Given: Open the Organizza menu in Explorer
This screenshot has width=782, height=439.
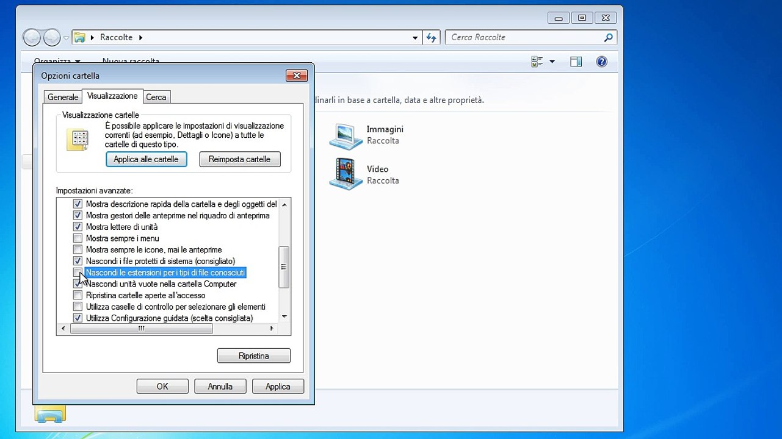Looking at the screenshot, I should pyautogui.click(x=57, y=61).
